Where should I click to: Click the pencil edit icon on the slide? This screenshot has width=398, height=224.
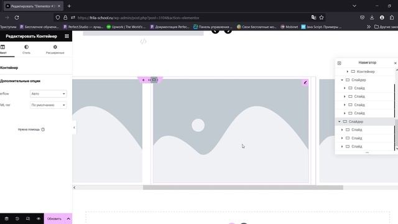[305, 82]
